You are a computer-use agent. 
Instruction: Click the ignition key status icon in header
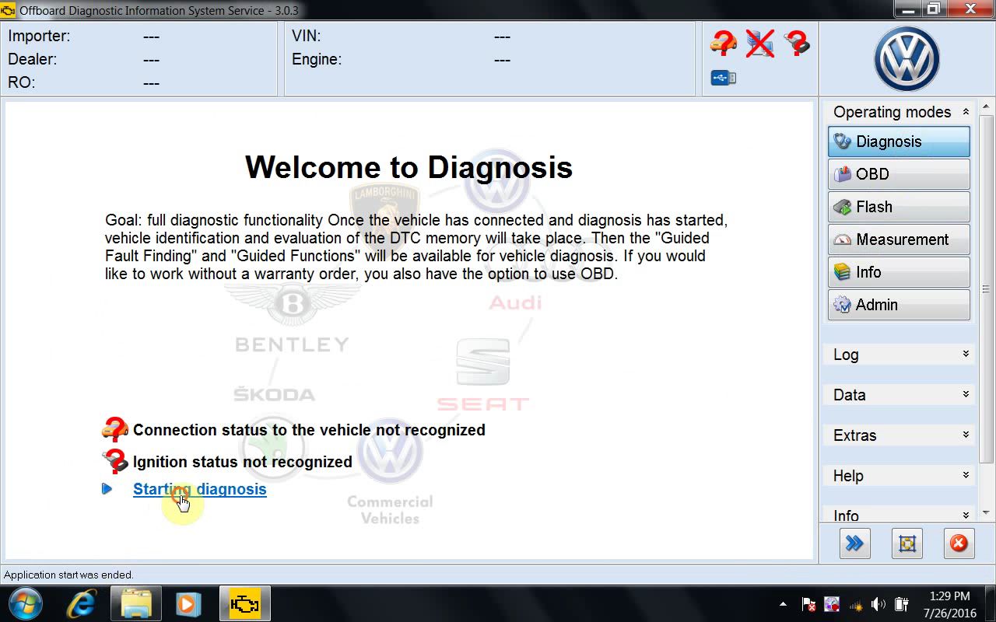pos(796,43)
